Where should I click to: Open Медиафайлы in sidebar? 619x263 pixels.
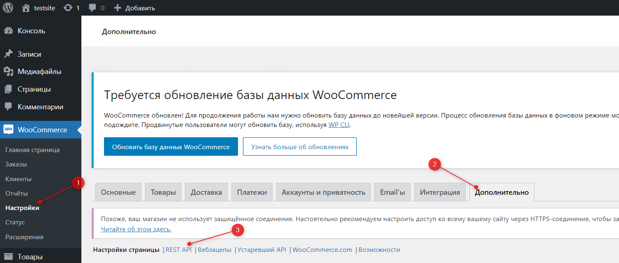pyautogui.click(x=39, y=72)
